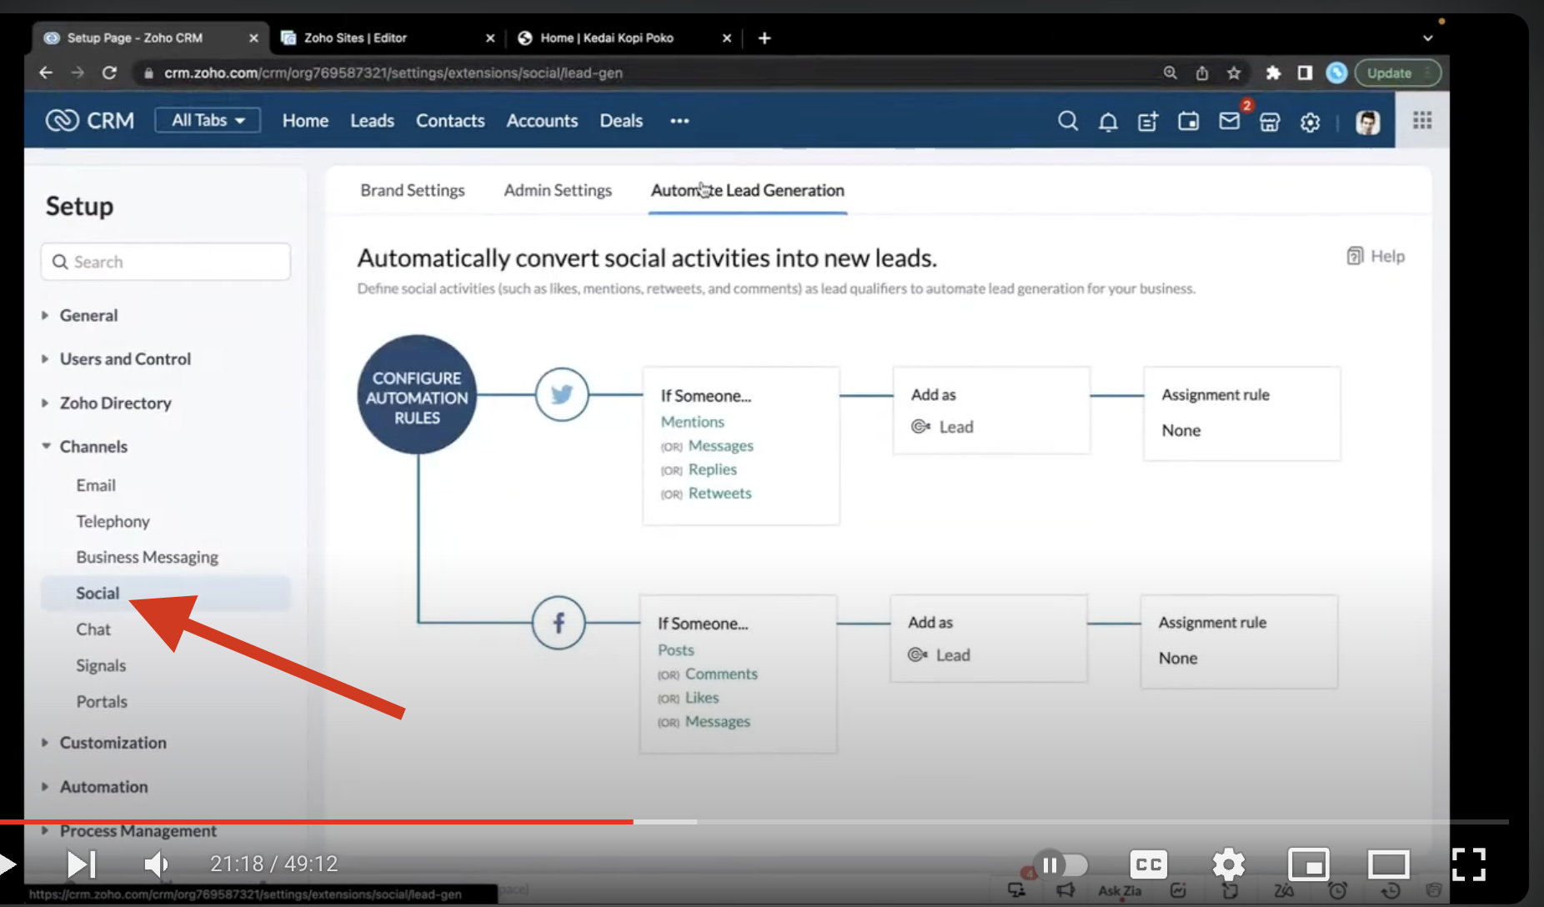Click the user profile avatar
1544x907 pixels.
point(1367,123)
